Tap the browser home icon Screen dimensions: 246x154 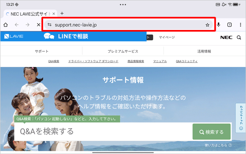point(6,25)
